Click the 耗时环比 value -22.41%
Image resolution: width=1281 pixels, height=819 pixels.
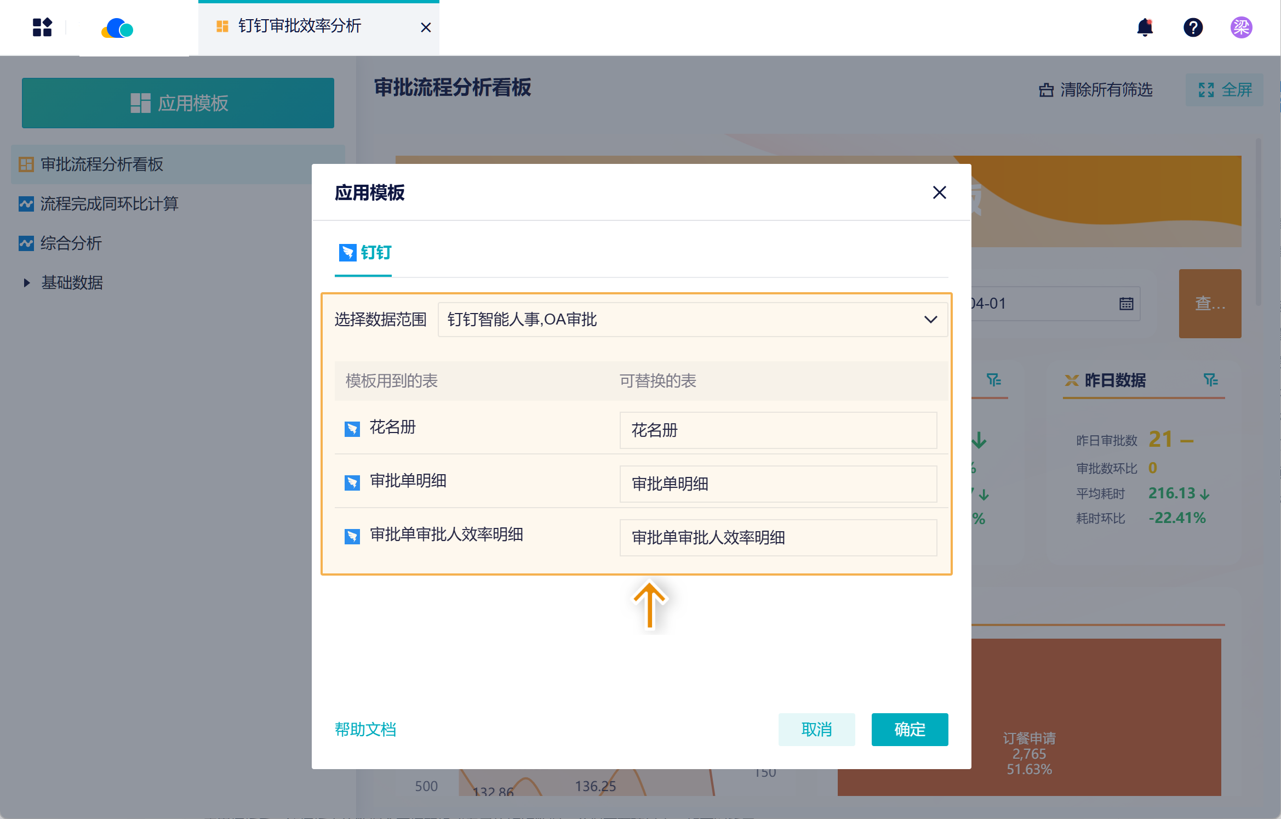[1177, 518]
